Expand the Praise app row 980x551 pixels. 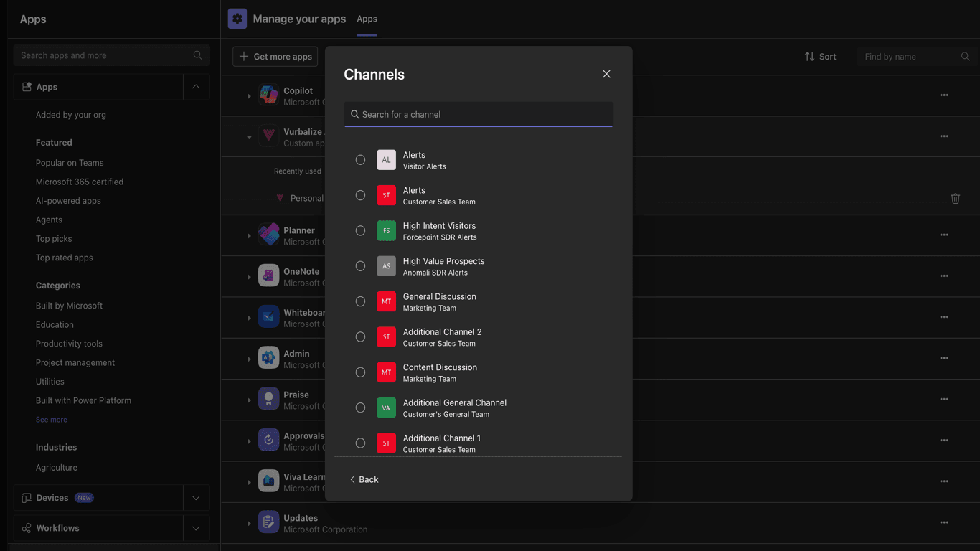(x=249, y=400)
